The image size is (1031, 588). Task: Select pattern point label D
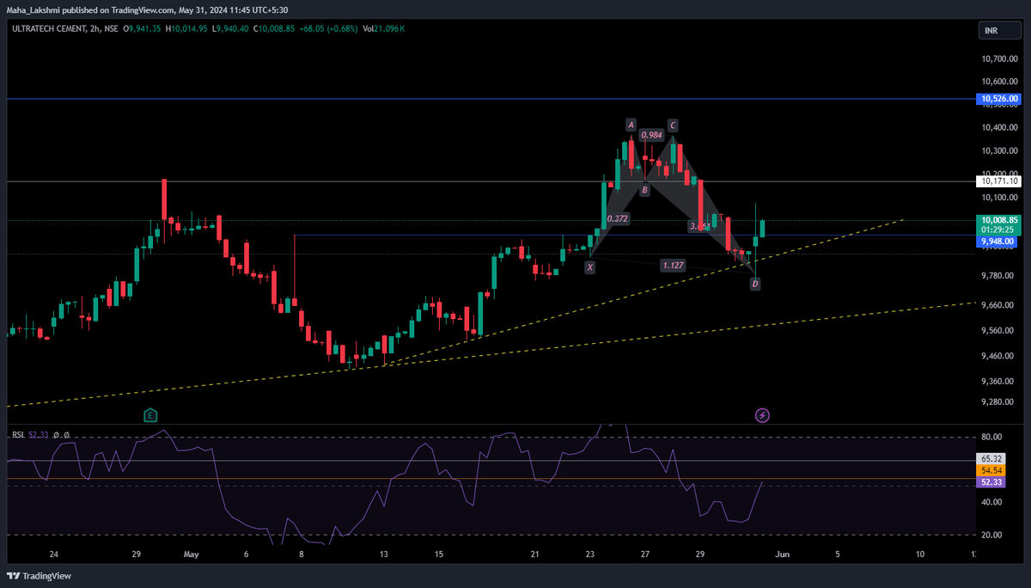pyautogui.click(x=755, y=283)
